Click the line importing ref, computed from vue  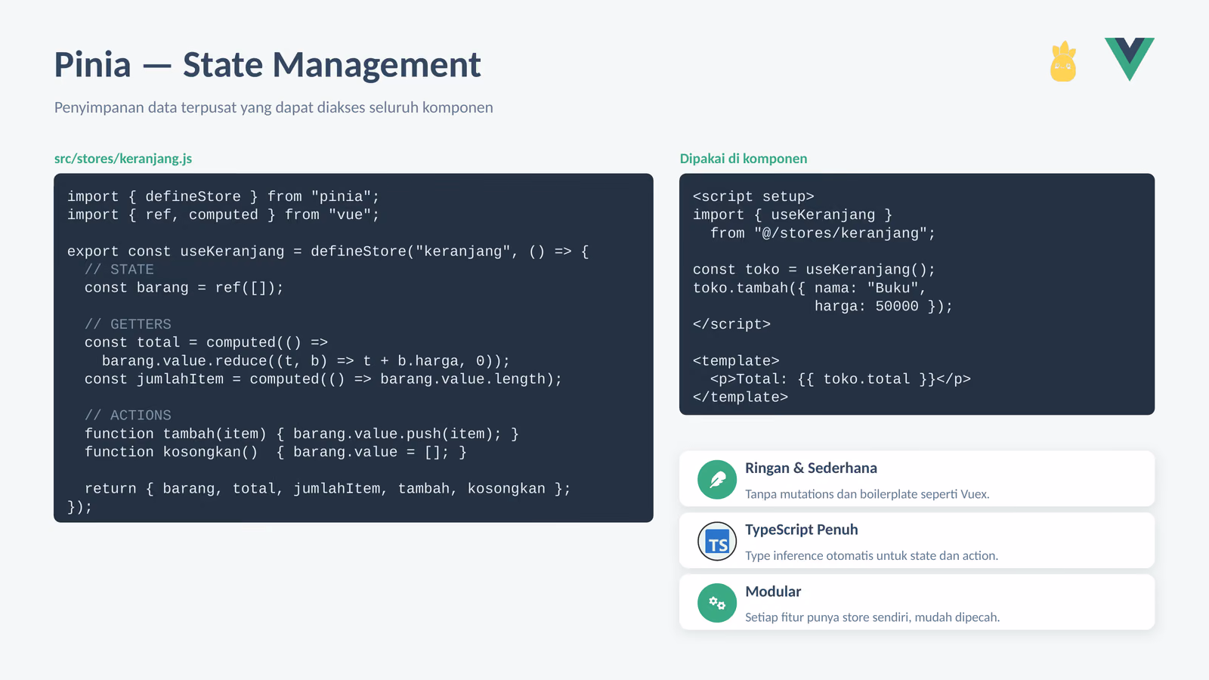point(224,215)
